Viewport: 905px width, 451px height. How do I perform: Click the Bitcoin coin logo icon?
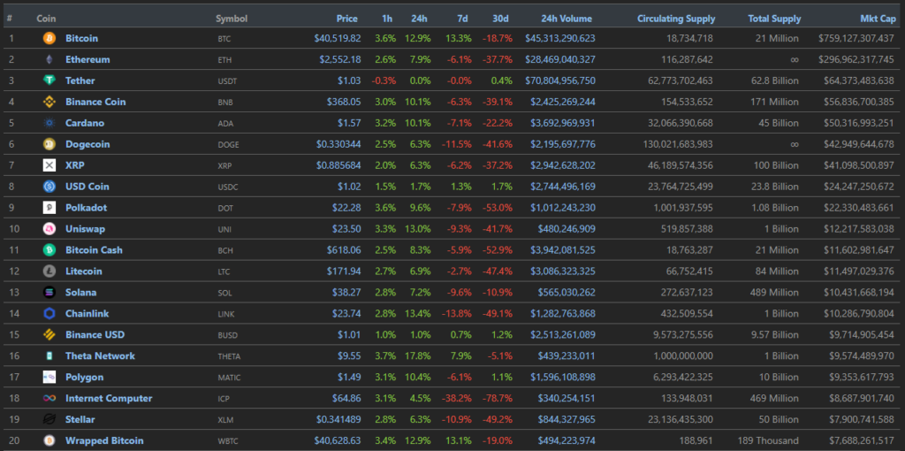pyautogui.click(x=49, y=38)
